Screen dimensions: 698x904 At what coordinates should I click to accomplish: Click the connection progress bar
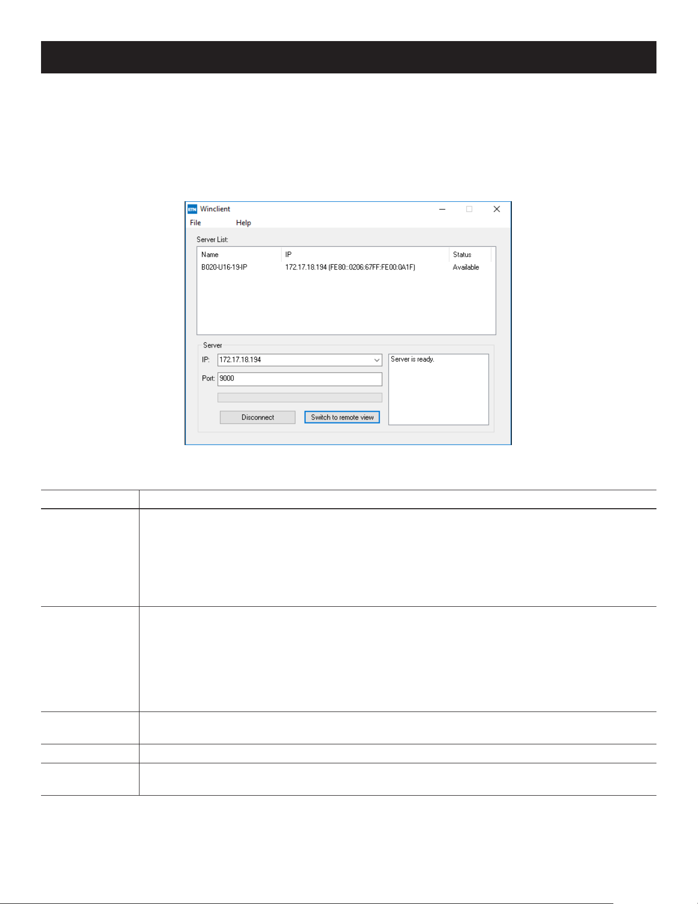300,397
